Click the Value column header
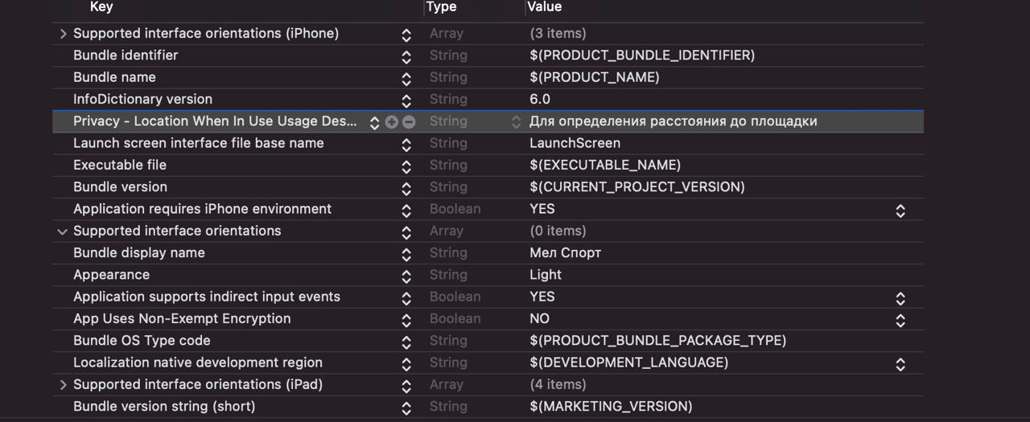Screen dimensions: 1030x422 tap(544, 7)
